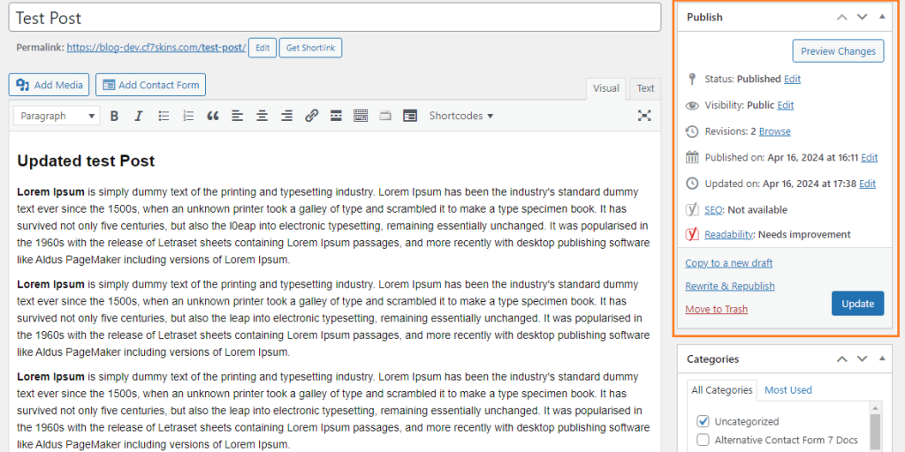
Task: Click the Move to Trash link
Action: 716,309
